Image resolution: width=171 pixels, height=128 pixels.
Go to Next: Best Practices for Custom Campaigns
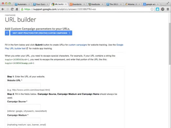(x=41, y=33)
